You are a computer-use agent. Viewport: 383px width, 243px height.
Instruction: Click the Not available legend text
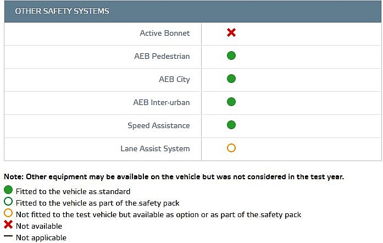coord(39,226)
